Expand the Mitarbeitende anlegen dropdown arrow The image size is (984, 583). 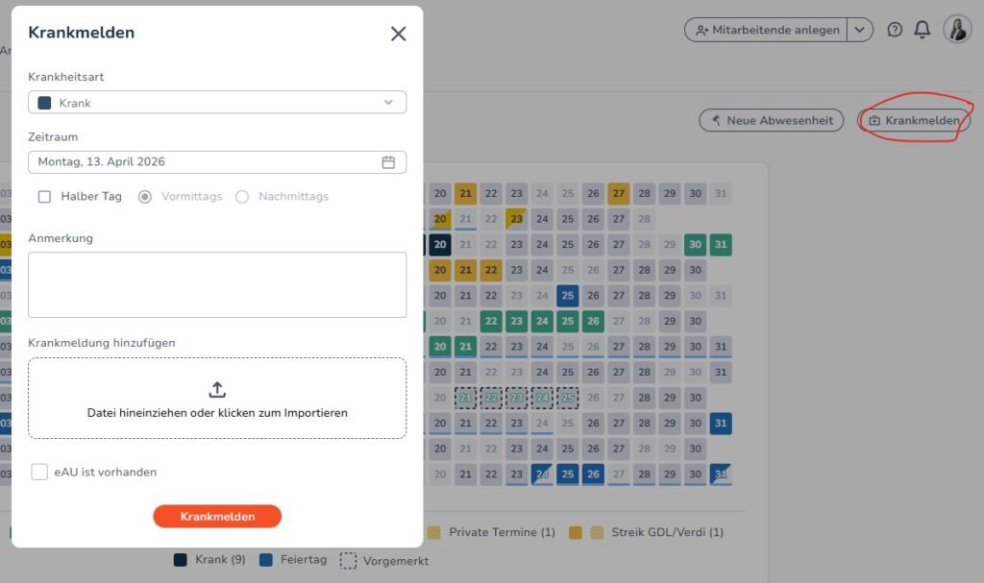click(859, 30)
